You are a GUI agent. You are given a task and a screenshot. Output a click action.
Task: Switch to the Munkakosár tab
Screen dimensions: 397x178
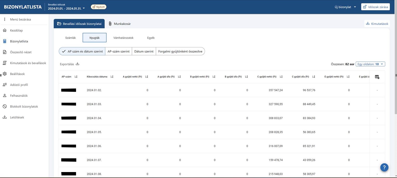[x=119, y=24]
